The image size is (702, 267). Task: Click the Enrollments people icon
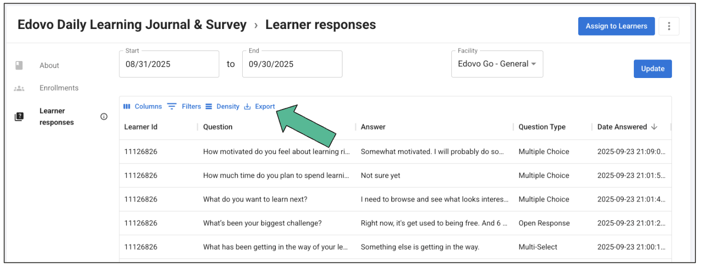click(19, 88)
